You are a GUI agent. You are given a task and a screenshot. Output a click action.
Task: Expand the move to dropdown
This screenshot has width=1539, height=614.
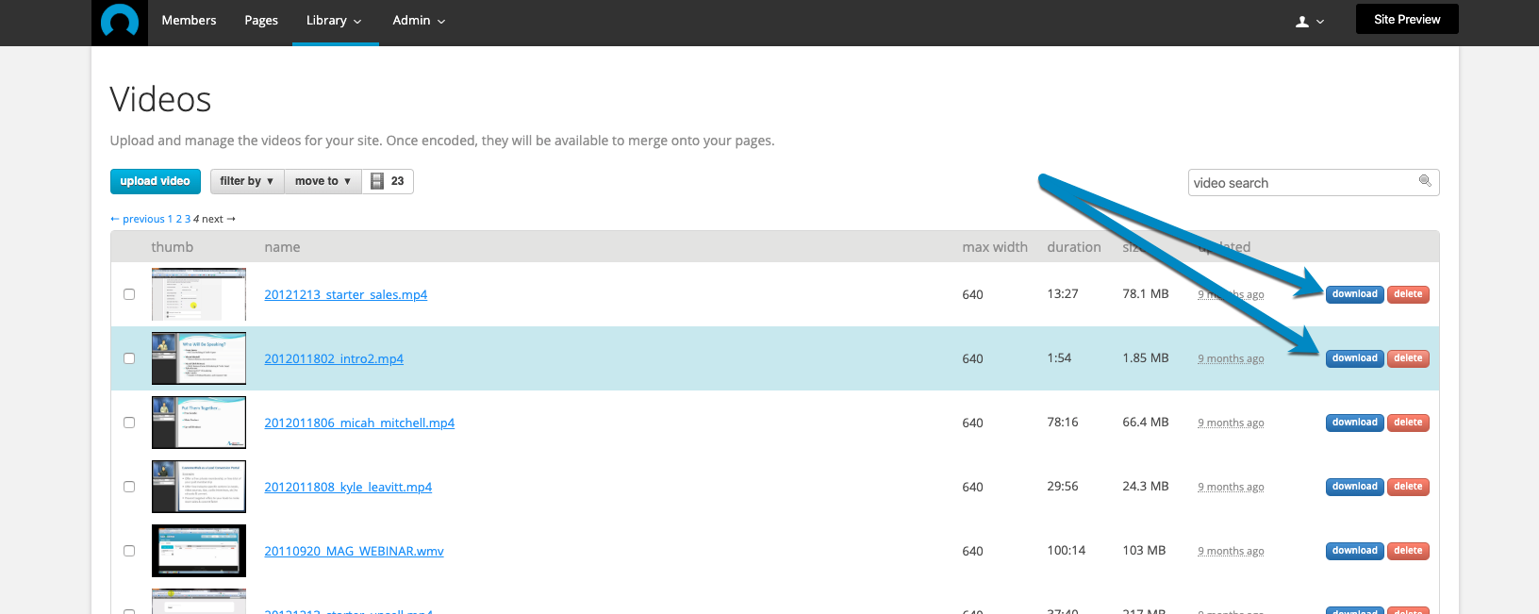pyautogui.click(x=323, y=181)
